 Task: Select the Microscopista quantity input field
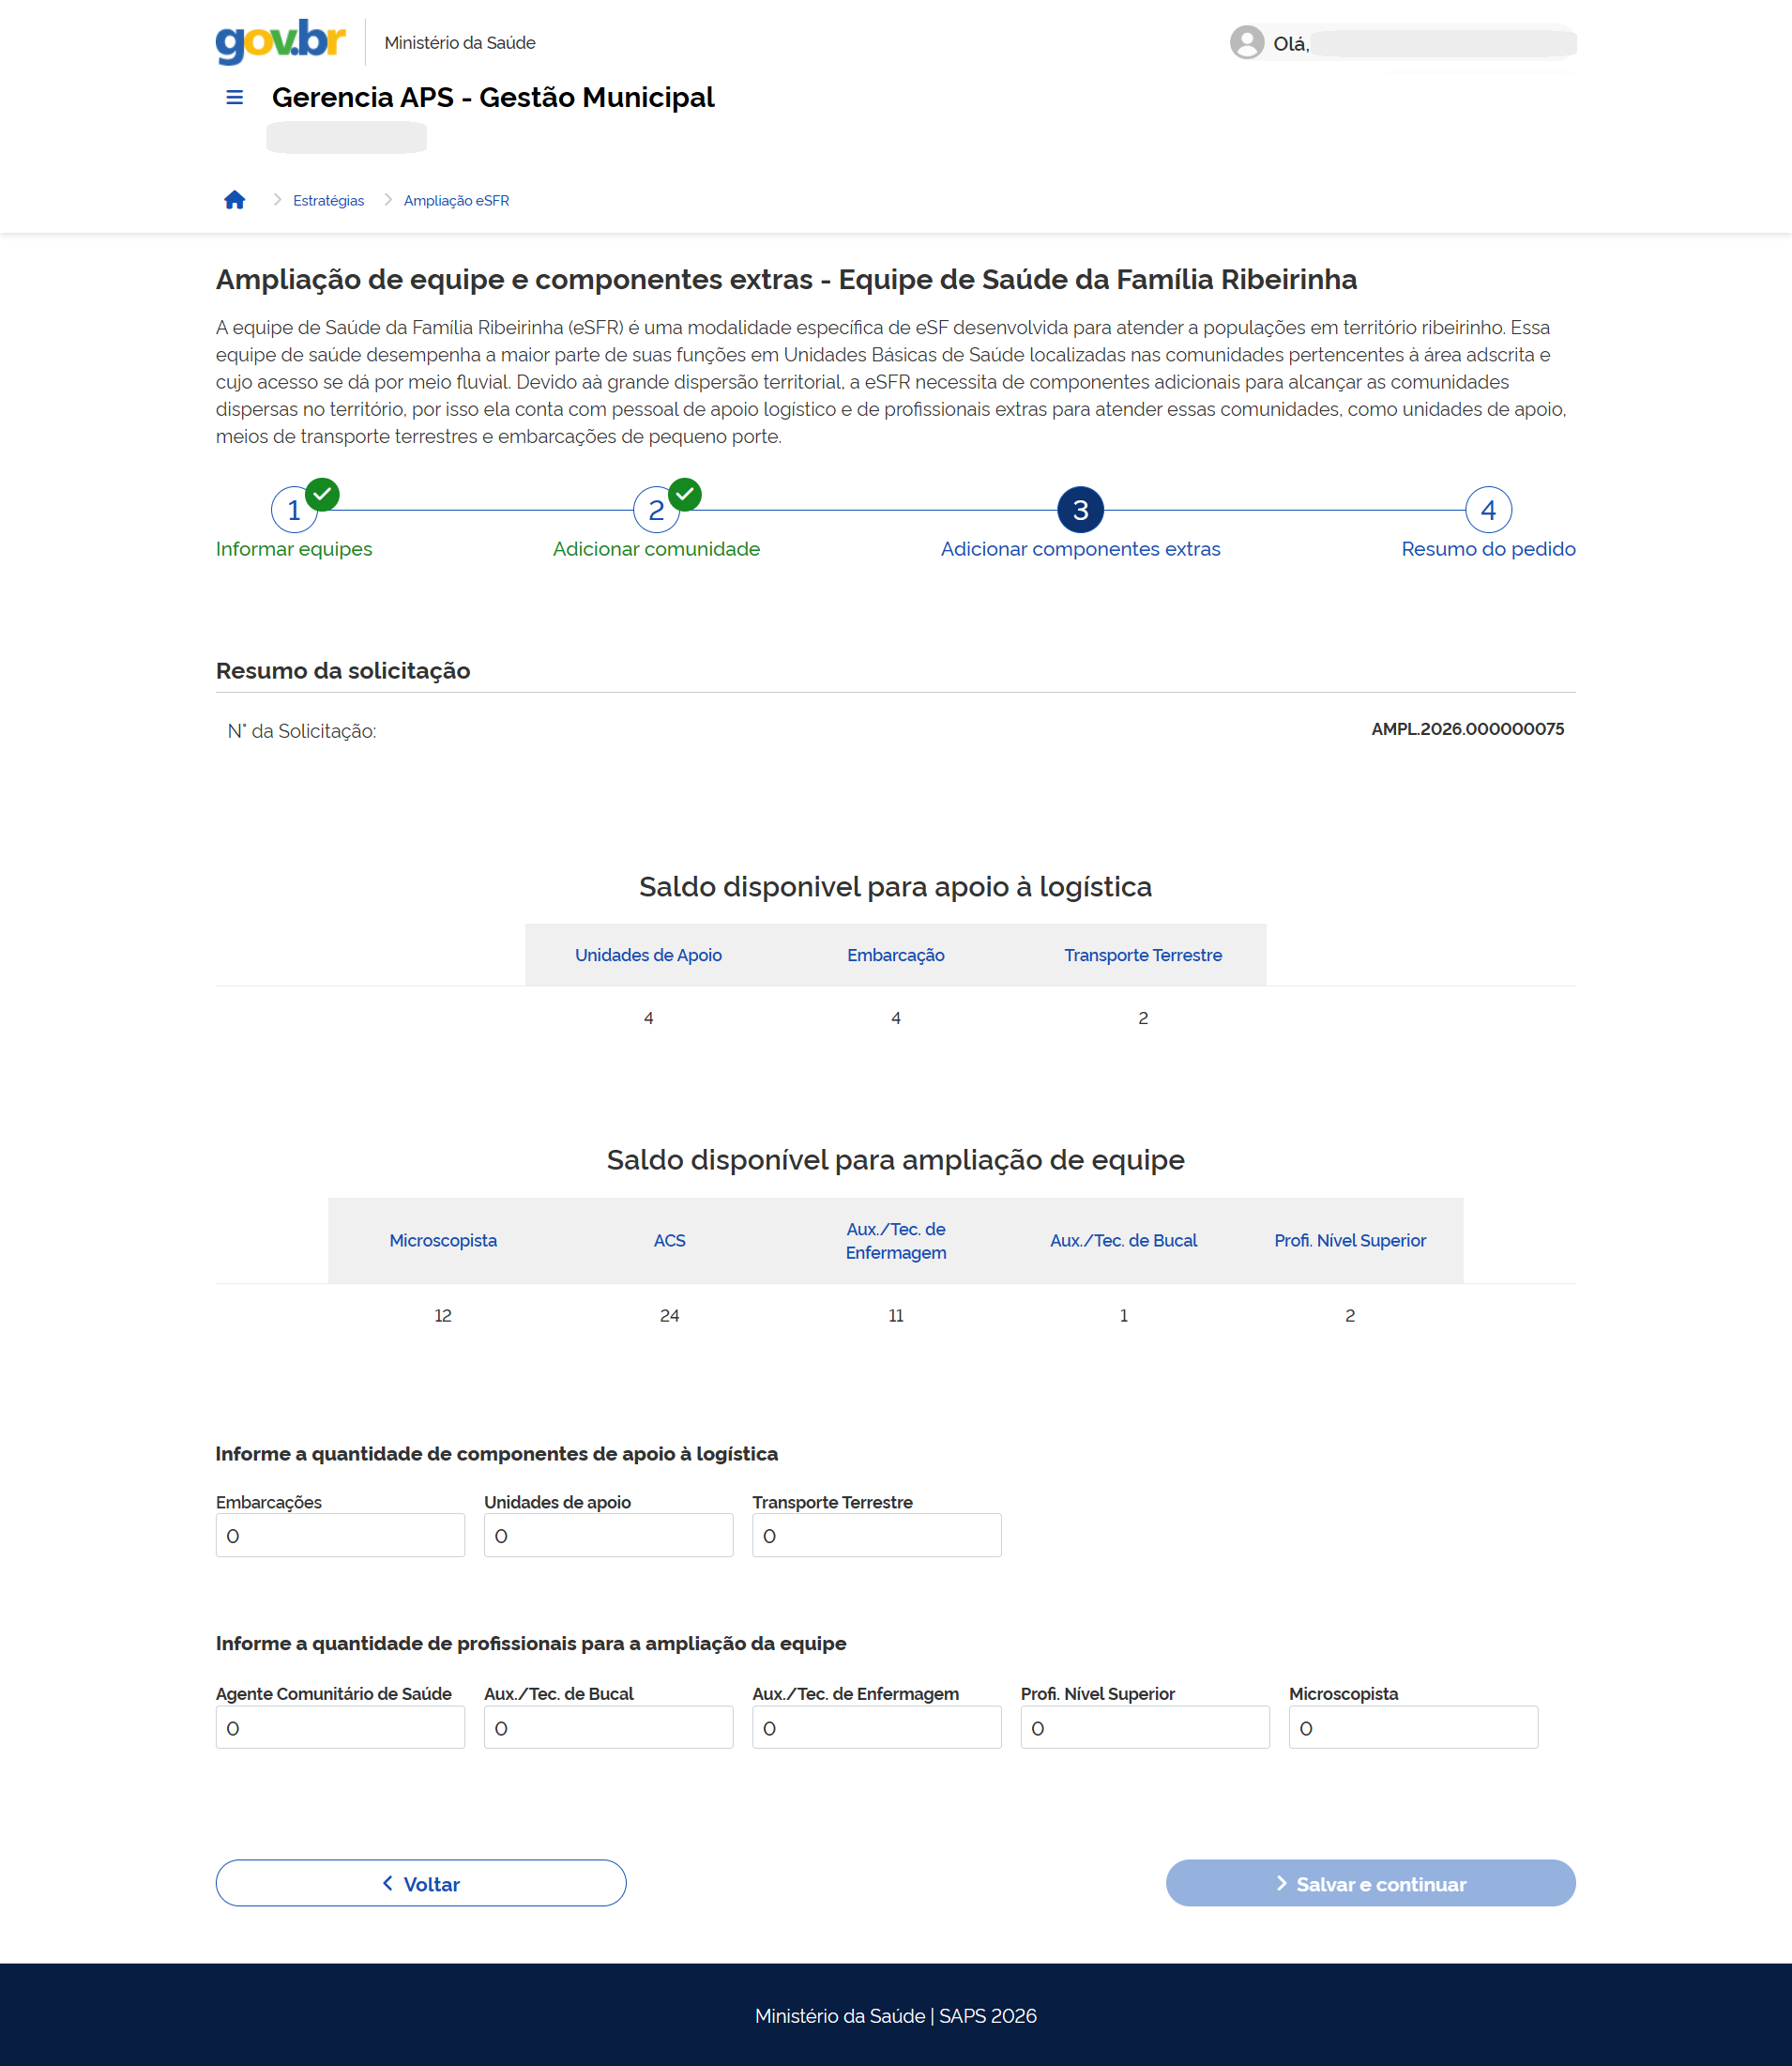point(1412,1727)
